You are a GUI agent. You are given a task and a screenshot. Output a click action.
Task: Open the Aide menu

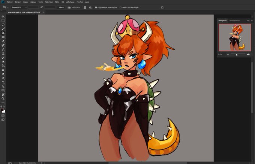tap(87, 2)
